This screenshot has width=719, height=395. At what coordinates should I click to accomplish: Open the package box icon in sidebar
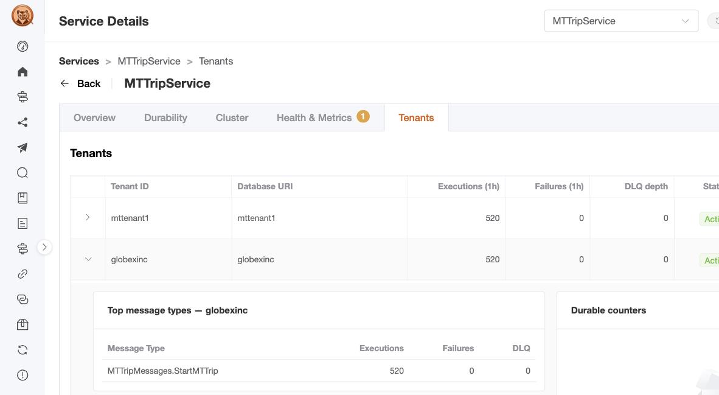pyautogui.click(x=23, y=324)
